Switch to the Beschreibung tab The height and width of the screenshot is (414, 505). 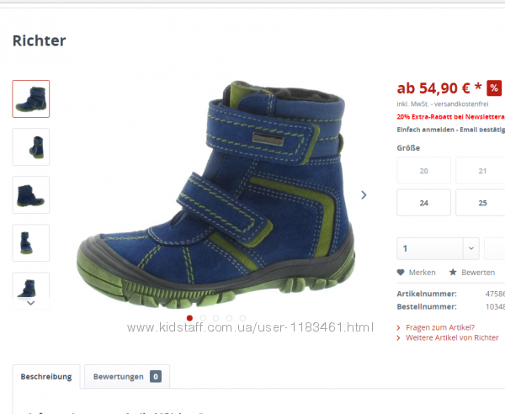click(46, 377)
